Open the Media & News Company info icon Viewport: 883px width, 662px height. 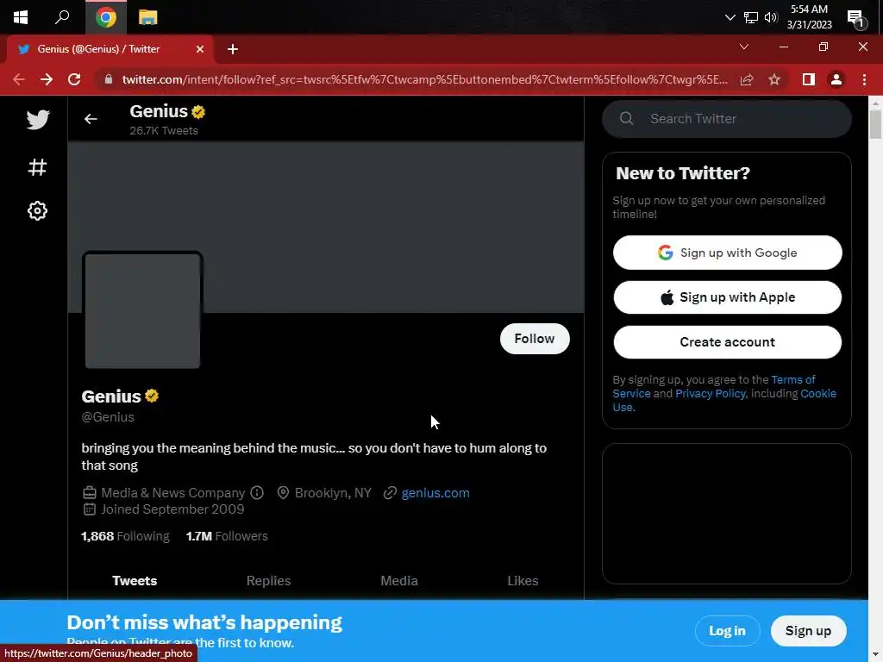(x=257, y=493)
